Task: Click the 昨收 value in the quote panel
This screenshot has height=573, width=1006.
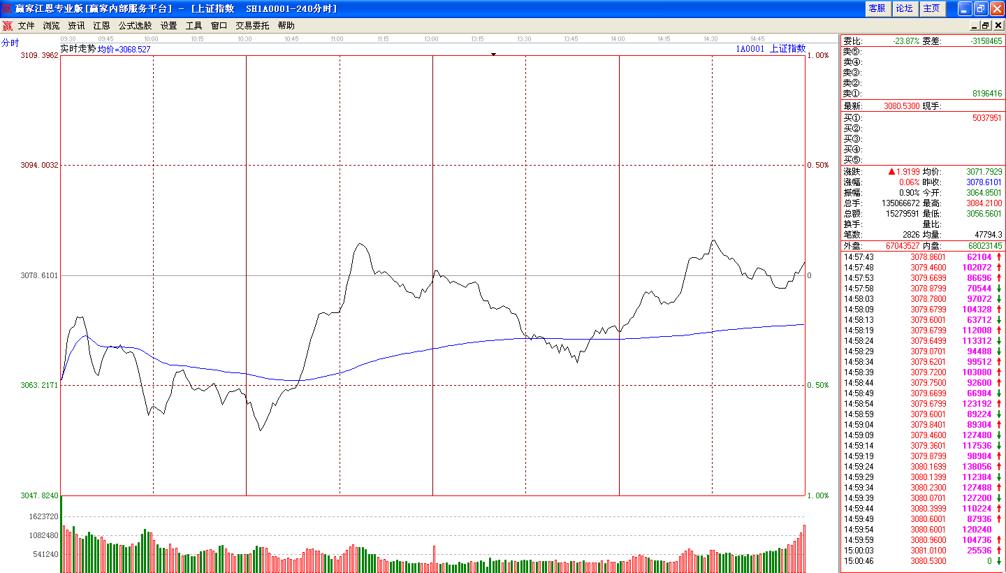Action: tap(984, 182)
